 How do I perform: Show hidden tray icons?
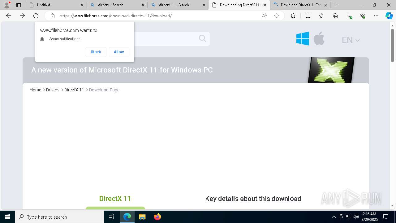[x=334, y=217]
